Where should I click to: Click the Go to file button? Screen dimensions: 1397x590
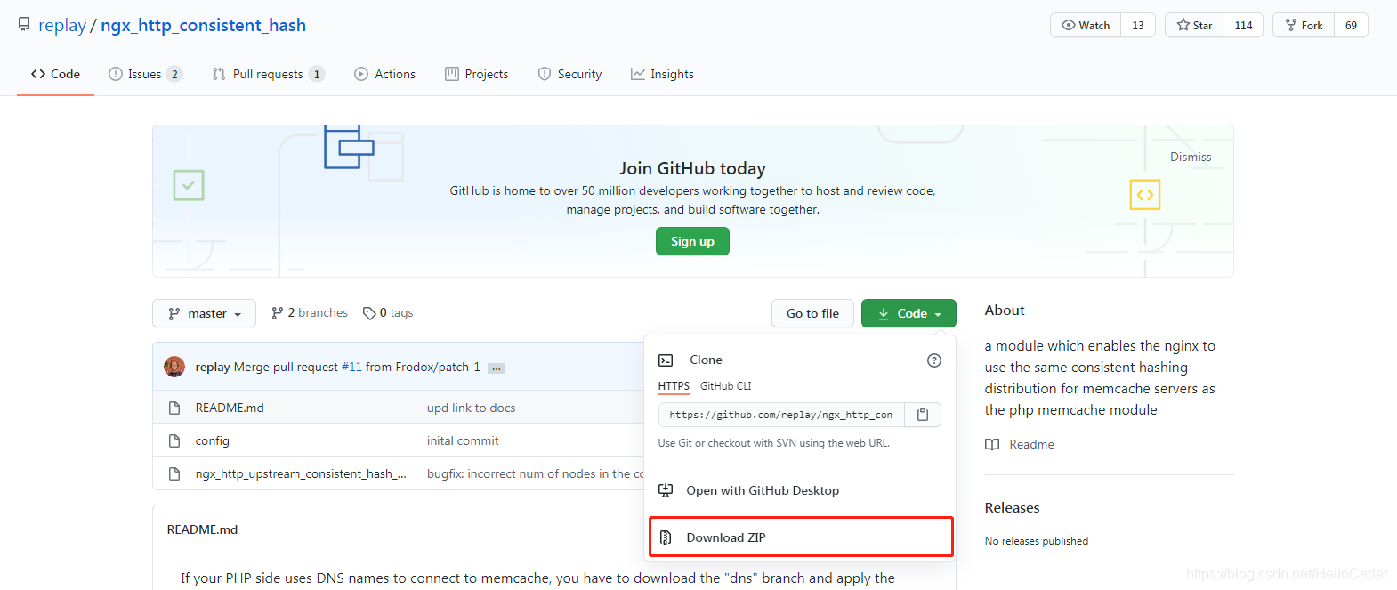[812, 313]
